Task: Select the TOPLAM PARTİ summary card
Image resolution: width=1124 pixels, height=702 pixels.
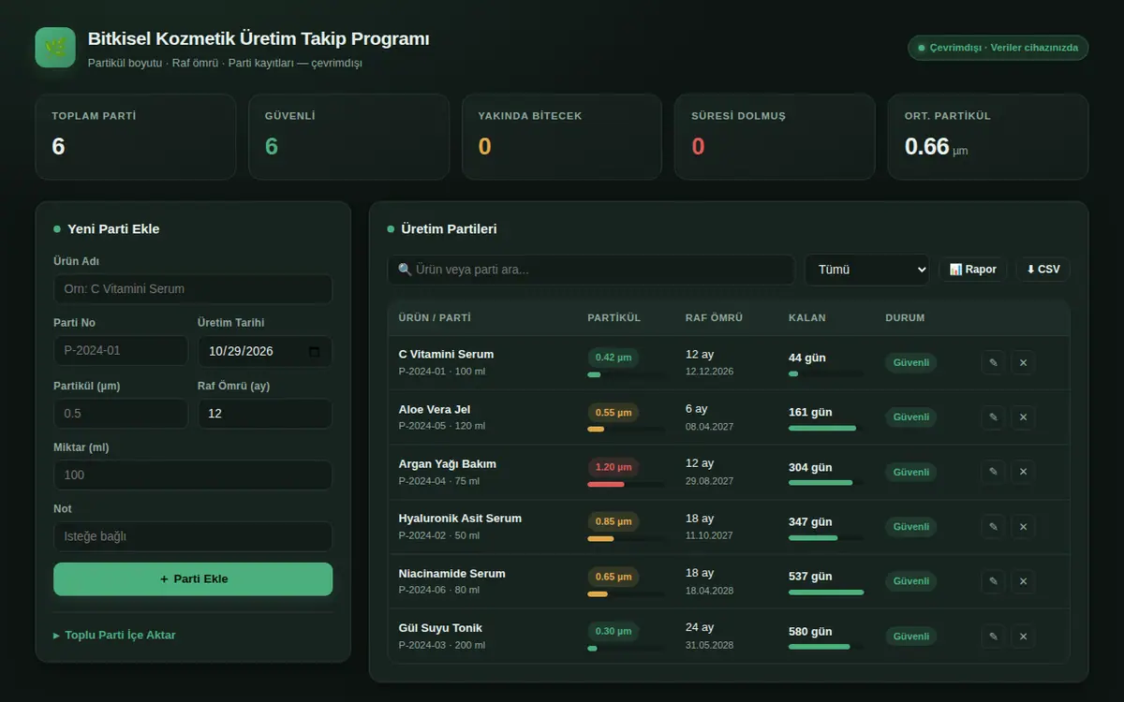Action: pos(136,137)
